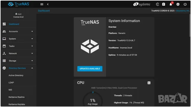Click the AMD Turion processor name
The image size is (191, 107).
point(114,88)
